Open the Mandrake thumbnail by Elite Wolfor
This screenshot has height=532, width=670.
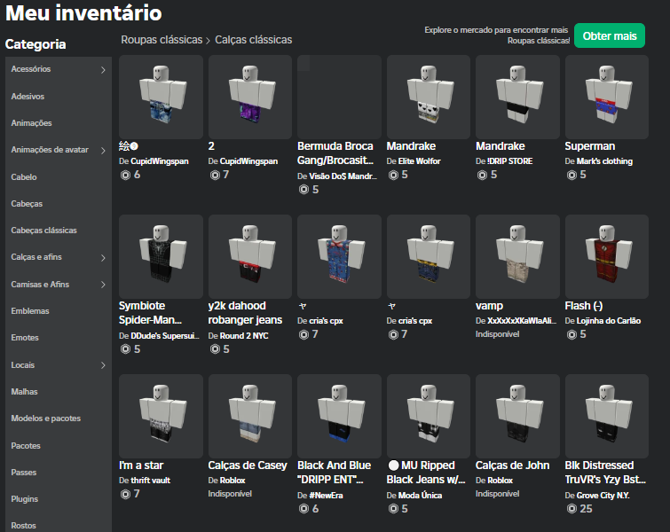point(428,97)
